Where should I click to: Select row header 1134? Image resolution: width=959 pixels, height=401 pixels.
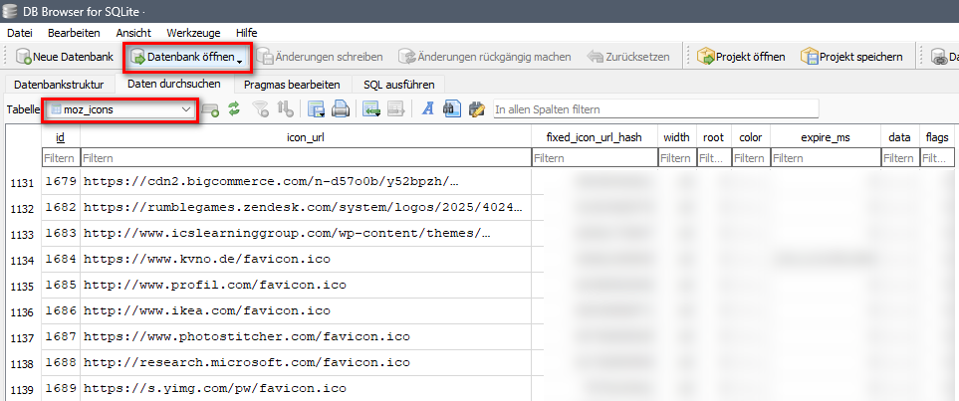pos(23,261)
